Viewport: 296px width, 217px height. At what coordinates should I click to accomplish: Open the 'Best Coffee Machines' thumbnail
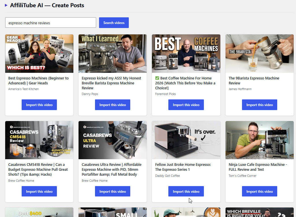[x=186, y=53]
